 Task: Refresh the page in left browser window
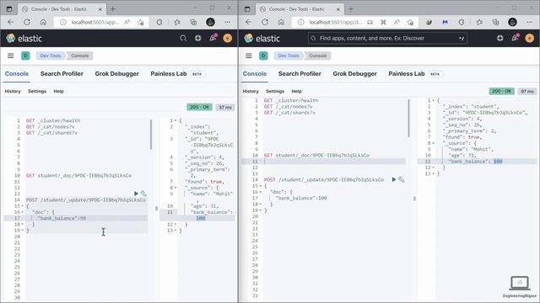[x=27, y=22]
